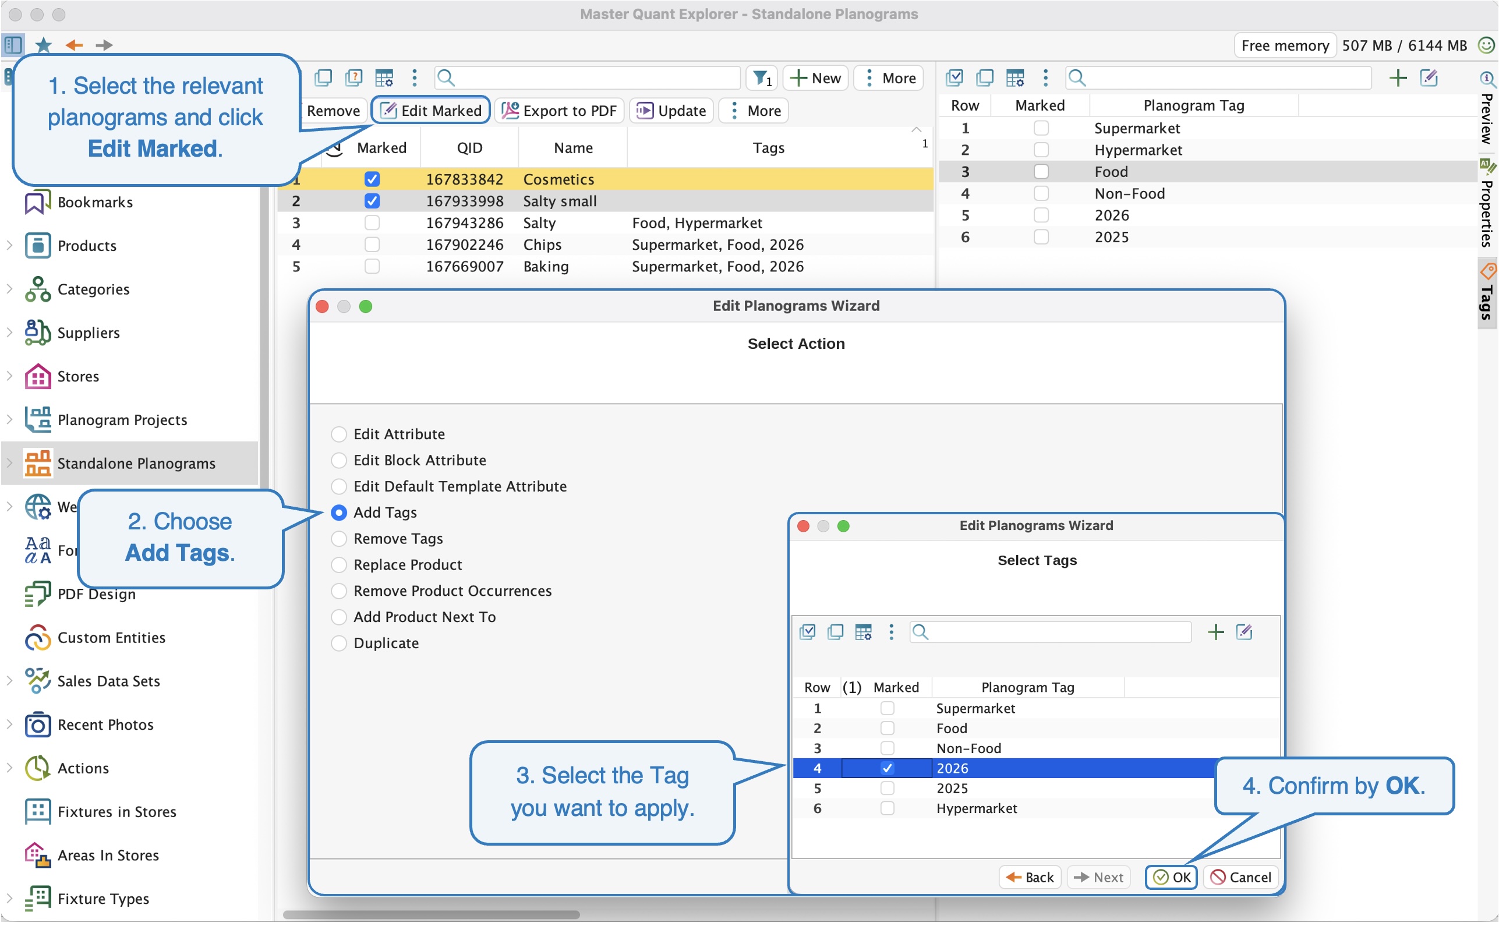Open the Actions sidebar icon

click(37, 768)
